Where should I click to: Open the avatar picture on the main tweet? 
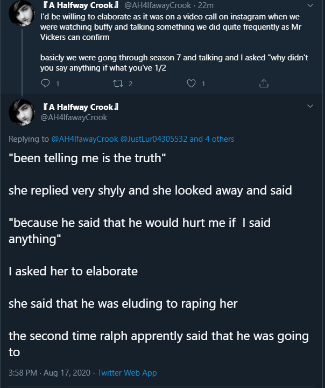coord(22,112)
